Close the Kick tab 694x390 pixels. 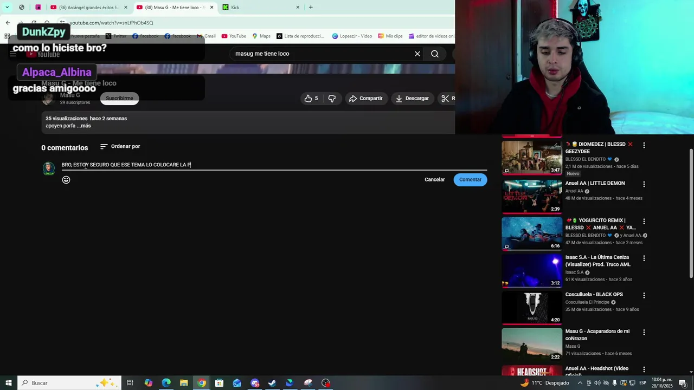tap(298, 7)
